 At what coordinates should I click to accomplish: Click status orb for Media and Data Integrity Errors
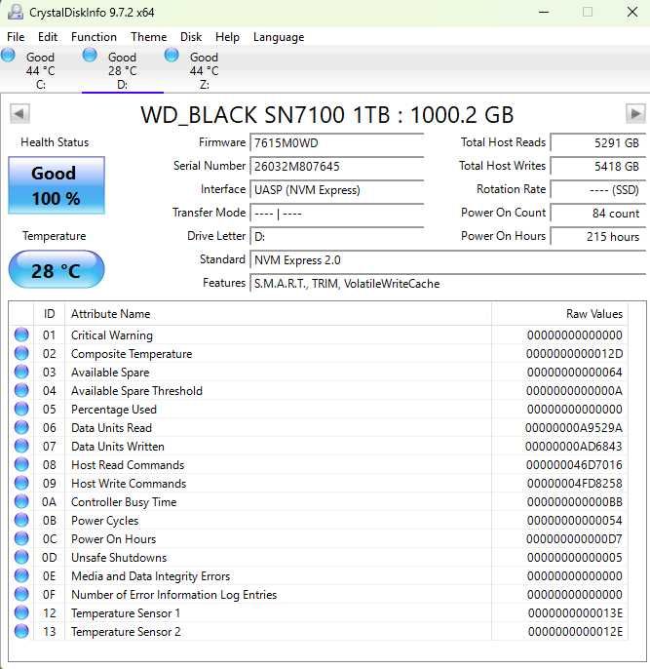tap(21, 575)
